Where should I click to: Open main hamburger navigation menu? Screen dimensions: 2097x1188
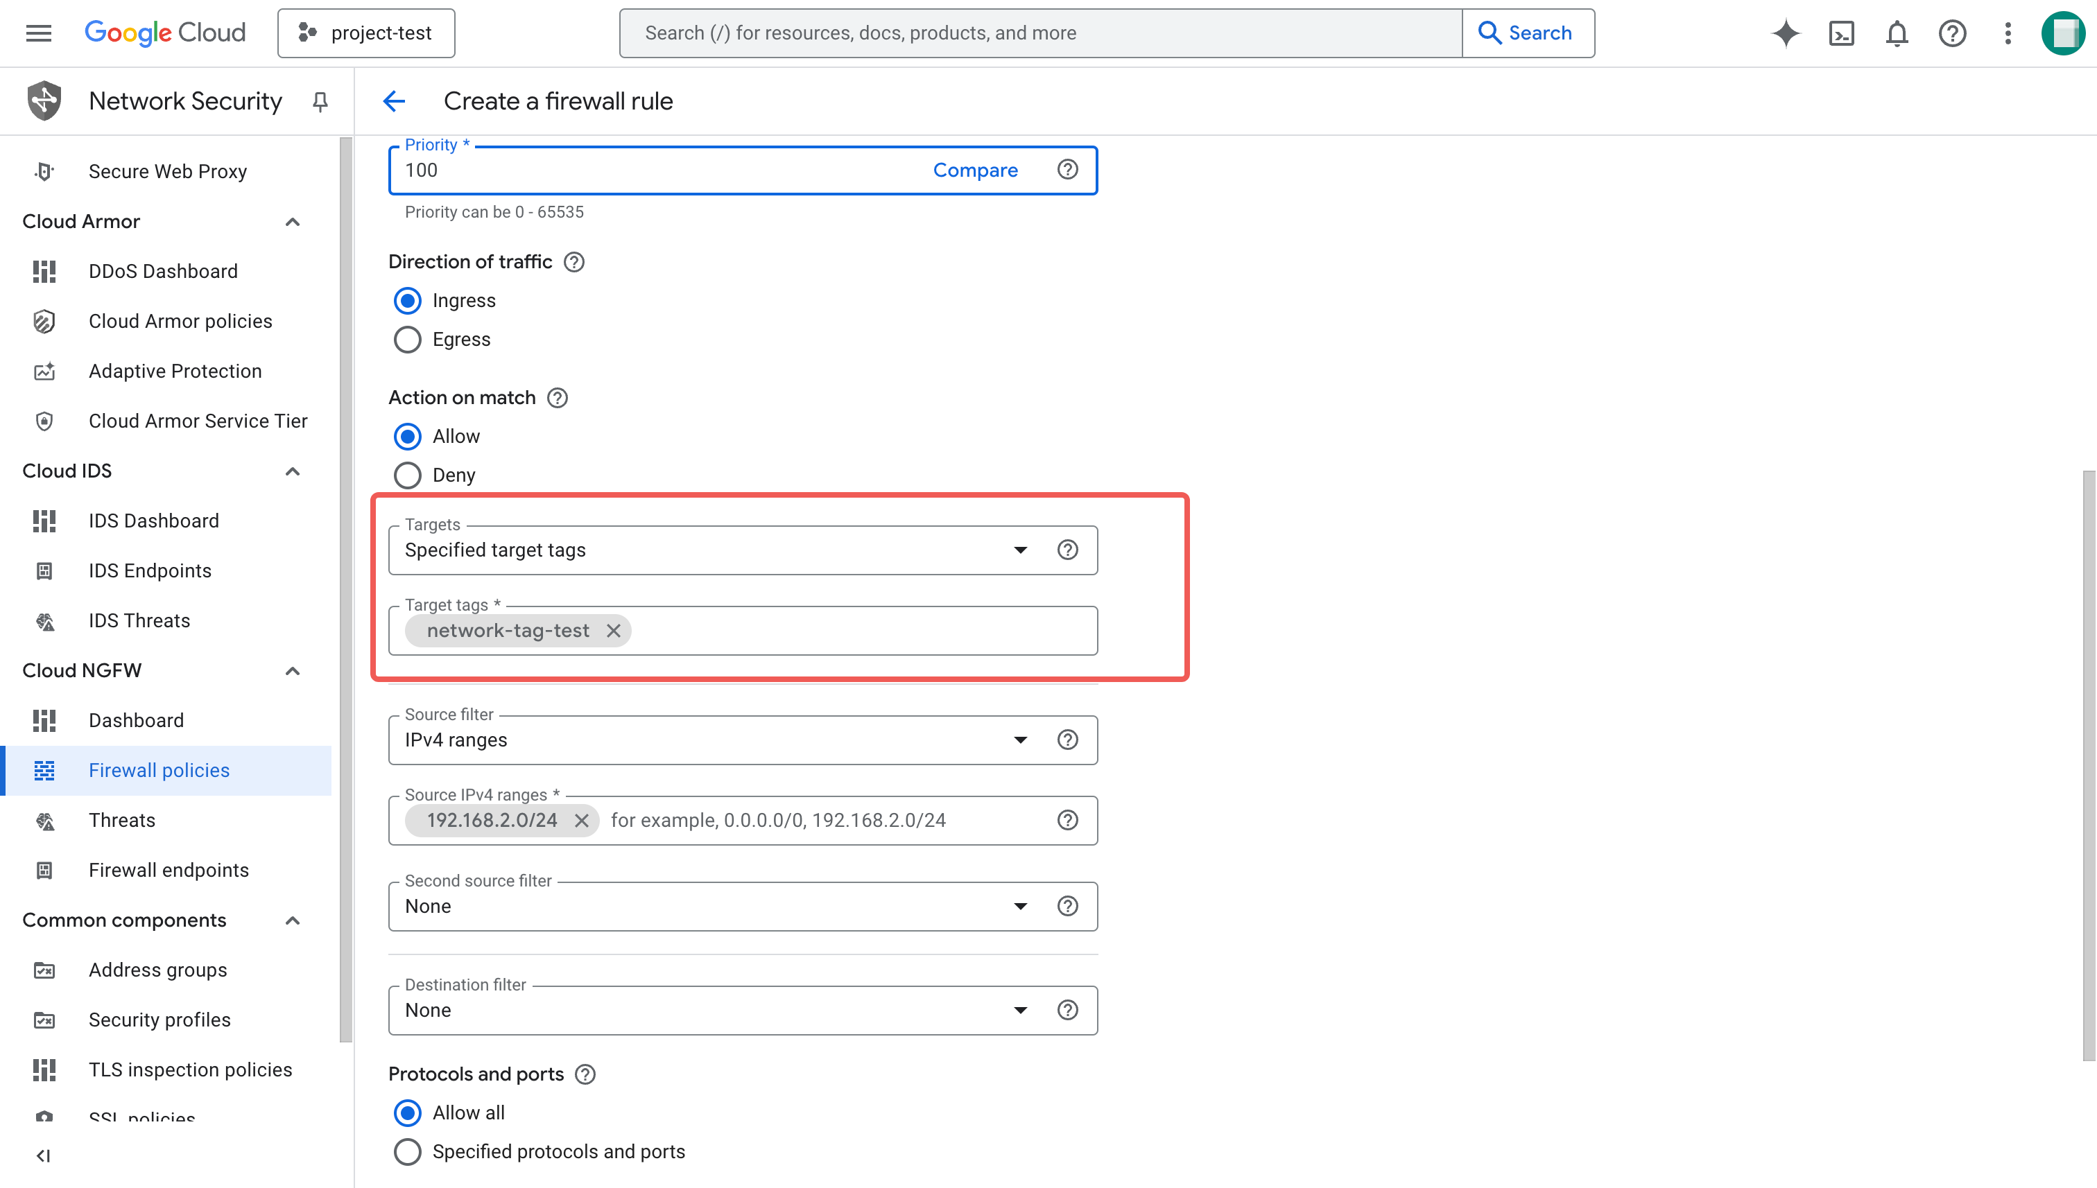(x=38, y=33)
